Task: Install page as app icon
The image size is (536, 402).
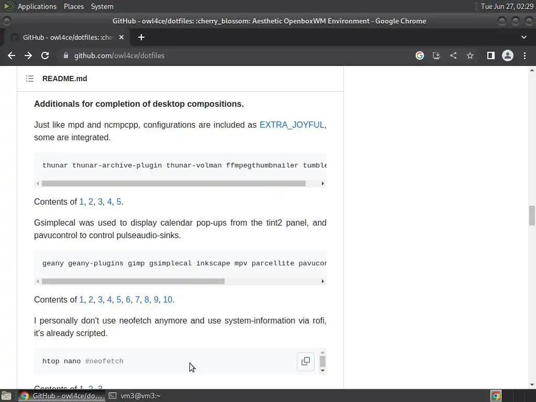Action: point(437,55)
